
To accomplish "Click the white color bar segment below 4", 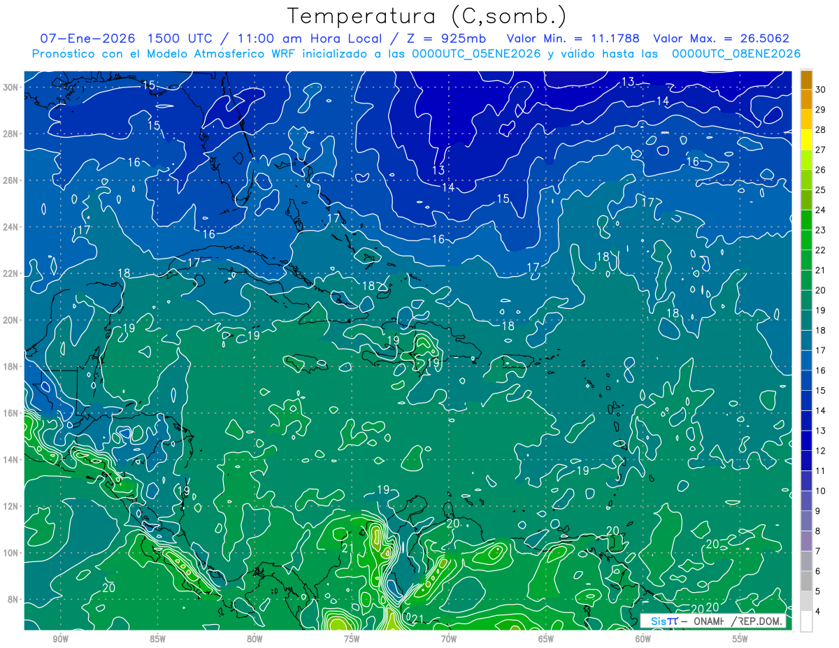I will point(806,621).
